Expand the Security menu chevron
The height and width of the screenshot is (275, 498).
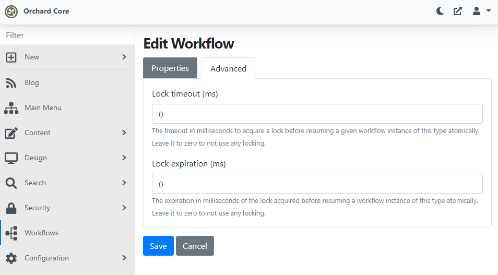124,208
